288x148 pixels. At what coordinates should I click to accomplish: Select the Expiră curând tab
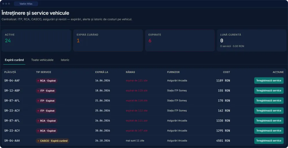14,60
